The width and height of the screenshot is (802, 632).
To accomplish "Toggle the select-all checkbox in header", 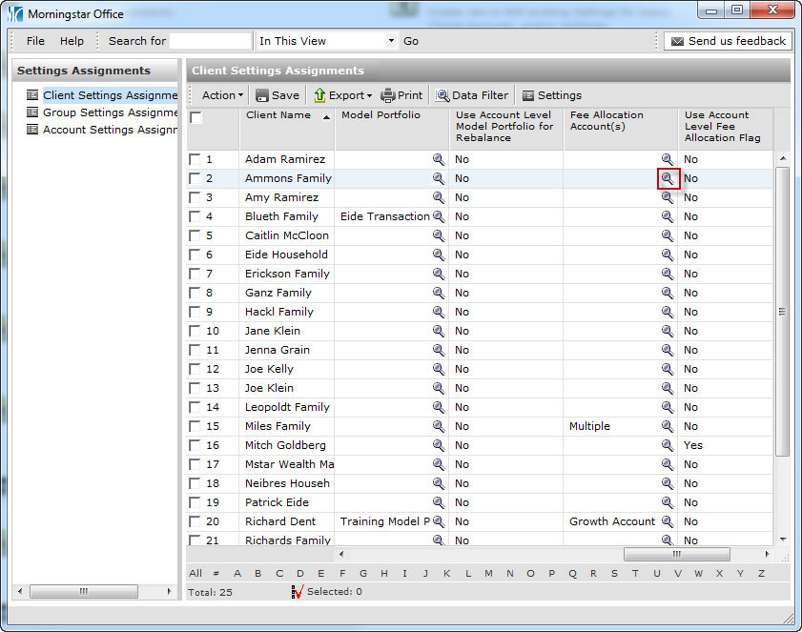I will (195, 118).
